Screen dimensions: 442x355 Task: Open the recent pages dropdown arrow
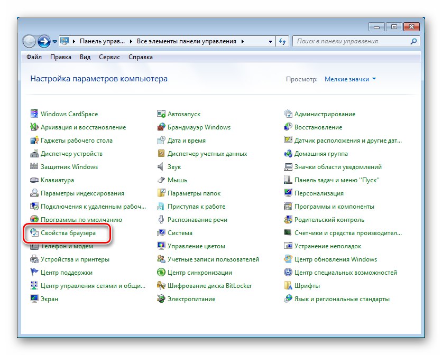click(x=54, y=41)
